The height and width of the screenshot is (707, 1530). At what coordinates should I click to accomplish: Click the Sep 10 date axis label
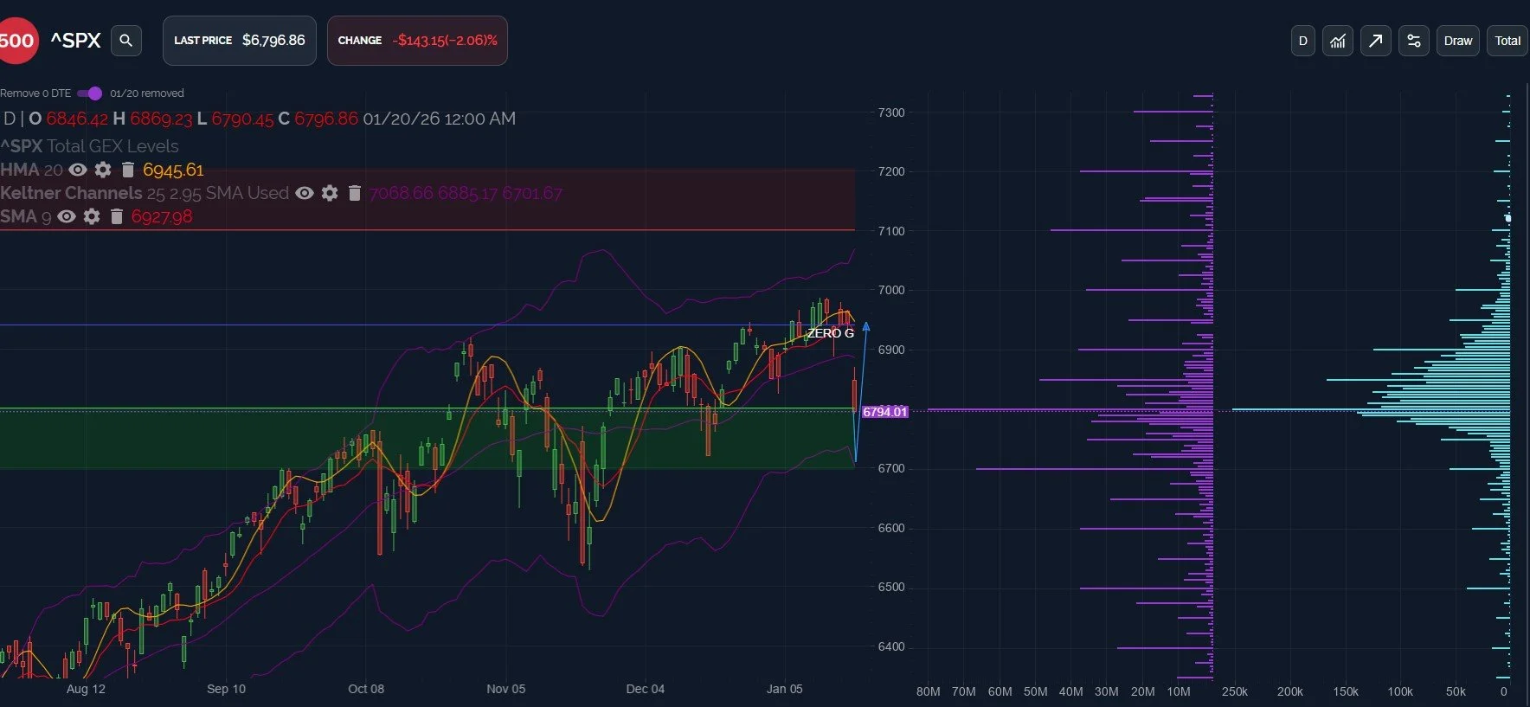click(226, 689)
